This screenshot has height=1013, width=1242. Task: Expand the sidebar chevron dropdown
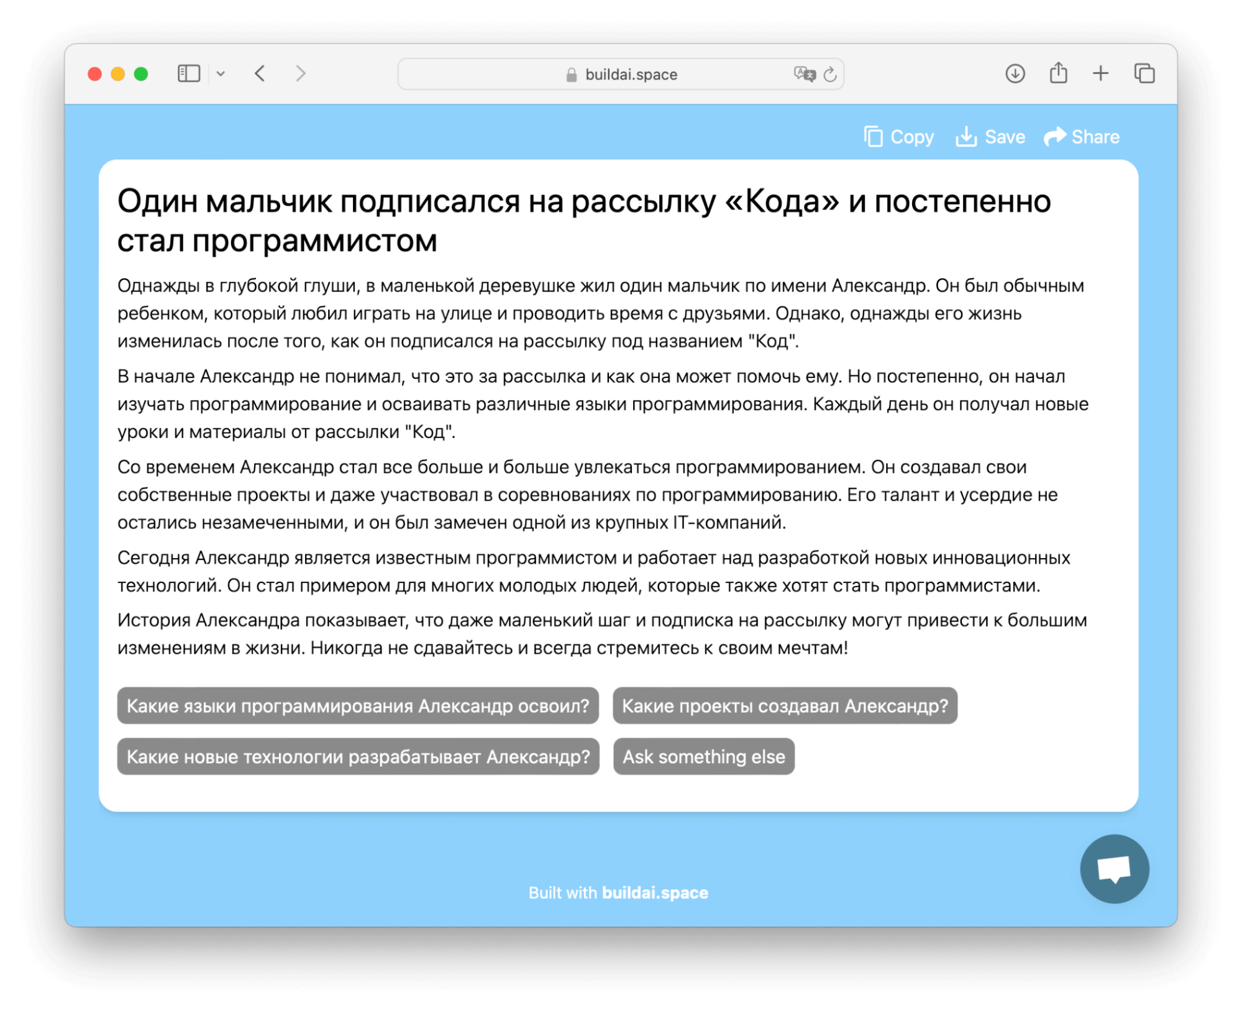(222, 73)
